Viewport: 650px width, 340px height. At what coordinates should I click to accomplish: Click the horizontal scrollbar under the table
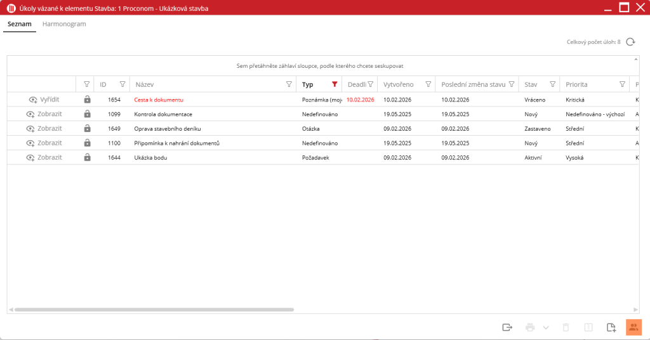152,310
